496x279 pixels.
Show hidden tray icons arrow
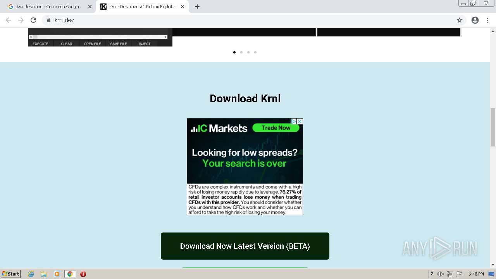point(432,274)
